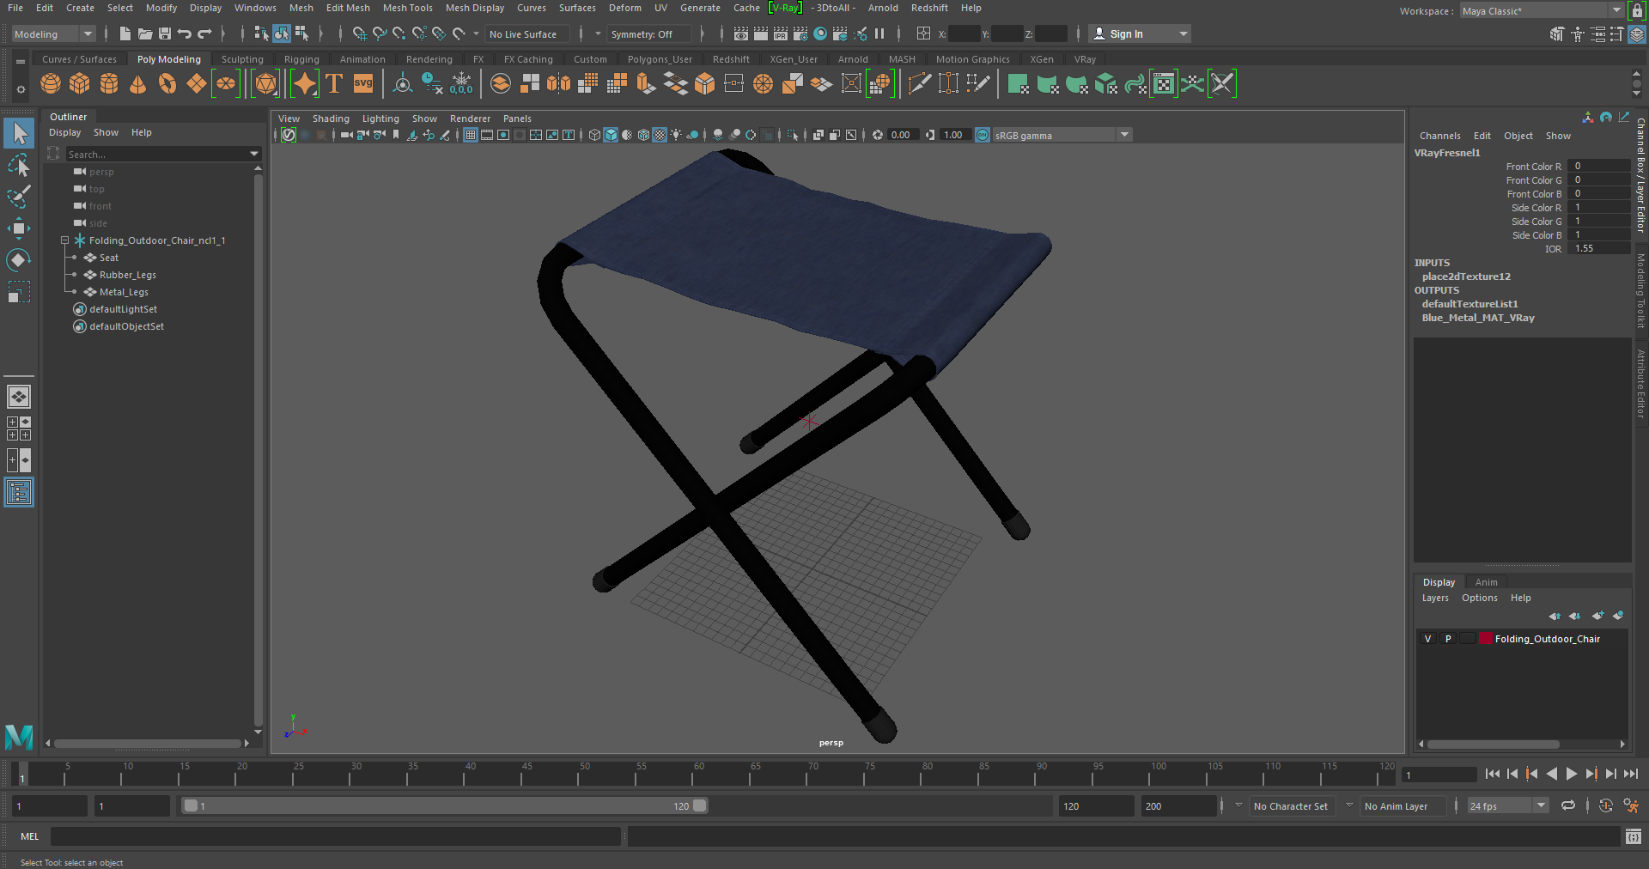The height and width of the screenshot is (869, 1649).
Task: Click the Undo arrow icon
Action: pyautogui.click(x=184, y=33)
